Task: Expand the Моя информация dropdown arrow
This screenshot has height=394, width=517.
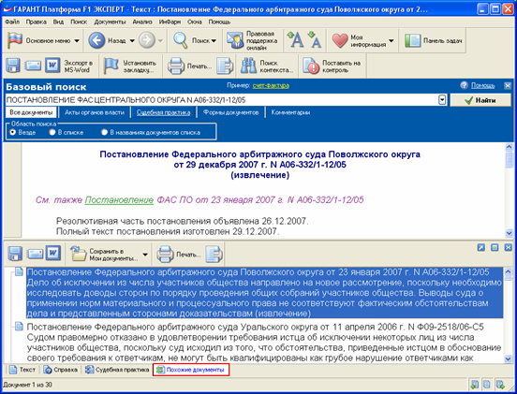Action: [x=391, y=41]
